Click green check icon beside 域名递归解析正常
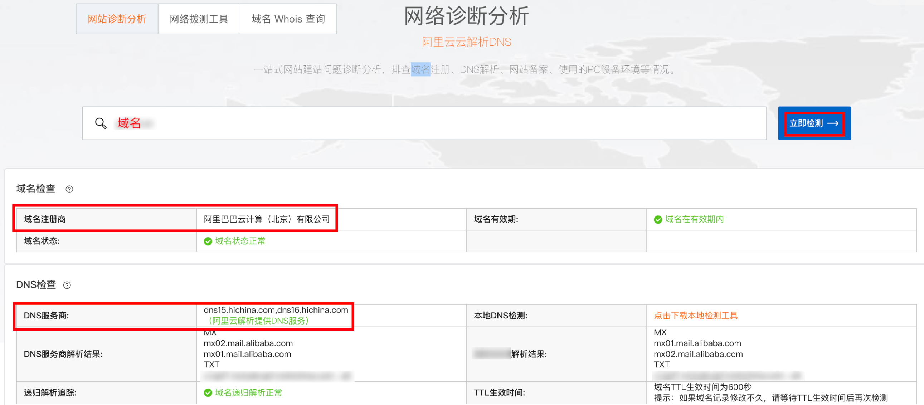The image size is (924, 405). [x=208, y=393]
